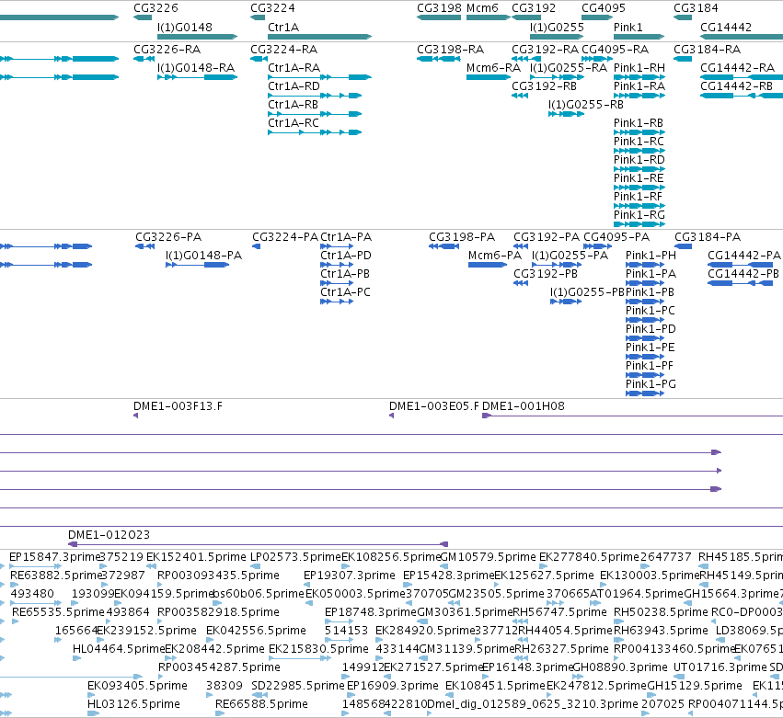783x718 pixels.
Task: Click the DME1-012023 label
Action: click(x=109, y=534)
